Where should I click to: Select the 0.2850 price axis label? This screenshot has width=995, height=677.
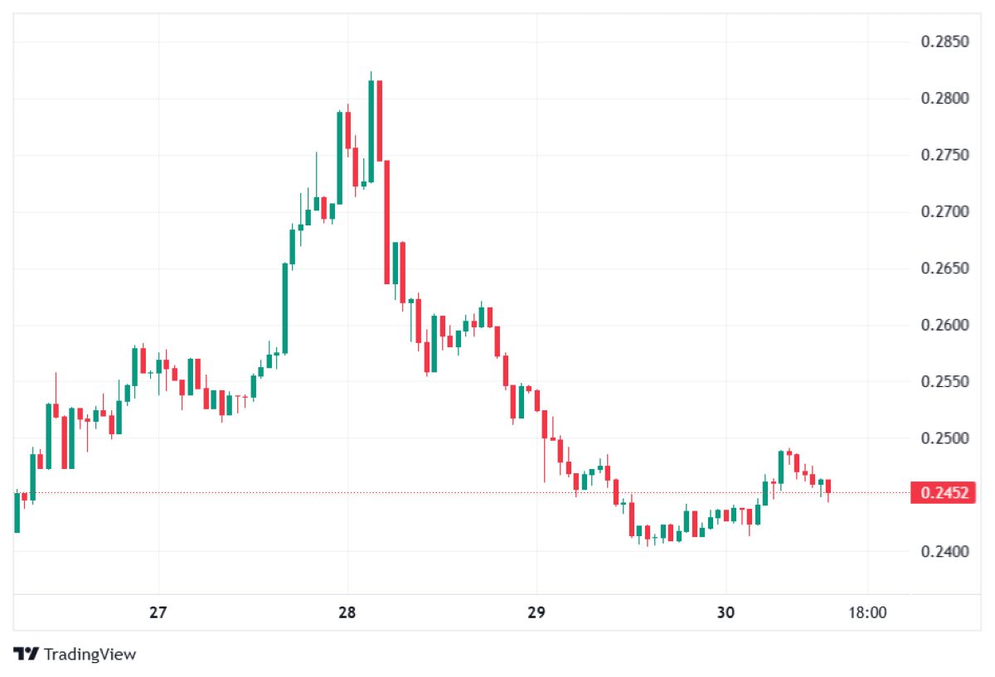944,42
